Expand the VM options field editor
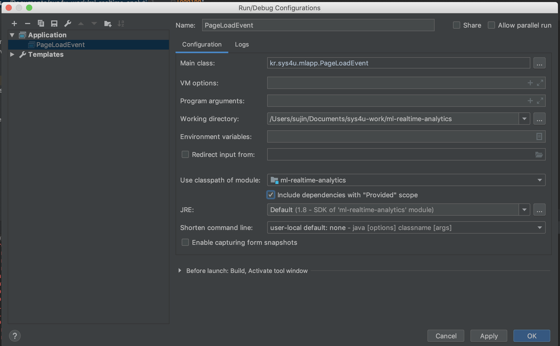560x346 pixels. (540, 83)
